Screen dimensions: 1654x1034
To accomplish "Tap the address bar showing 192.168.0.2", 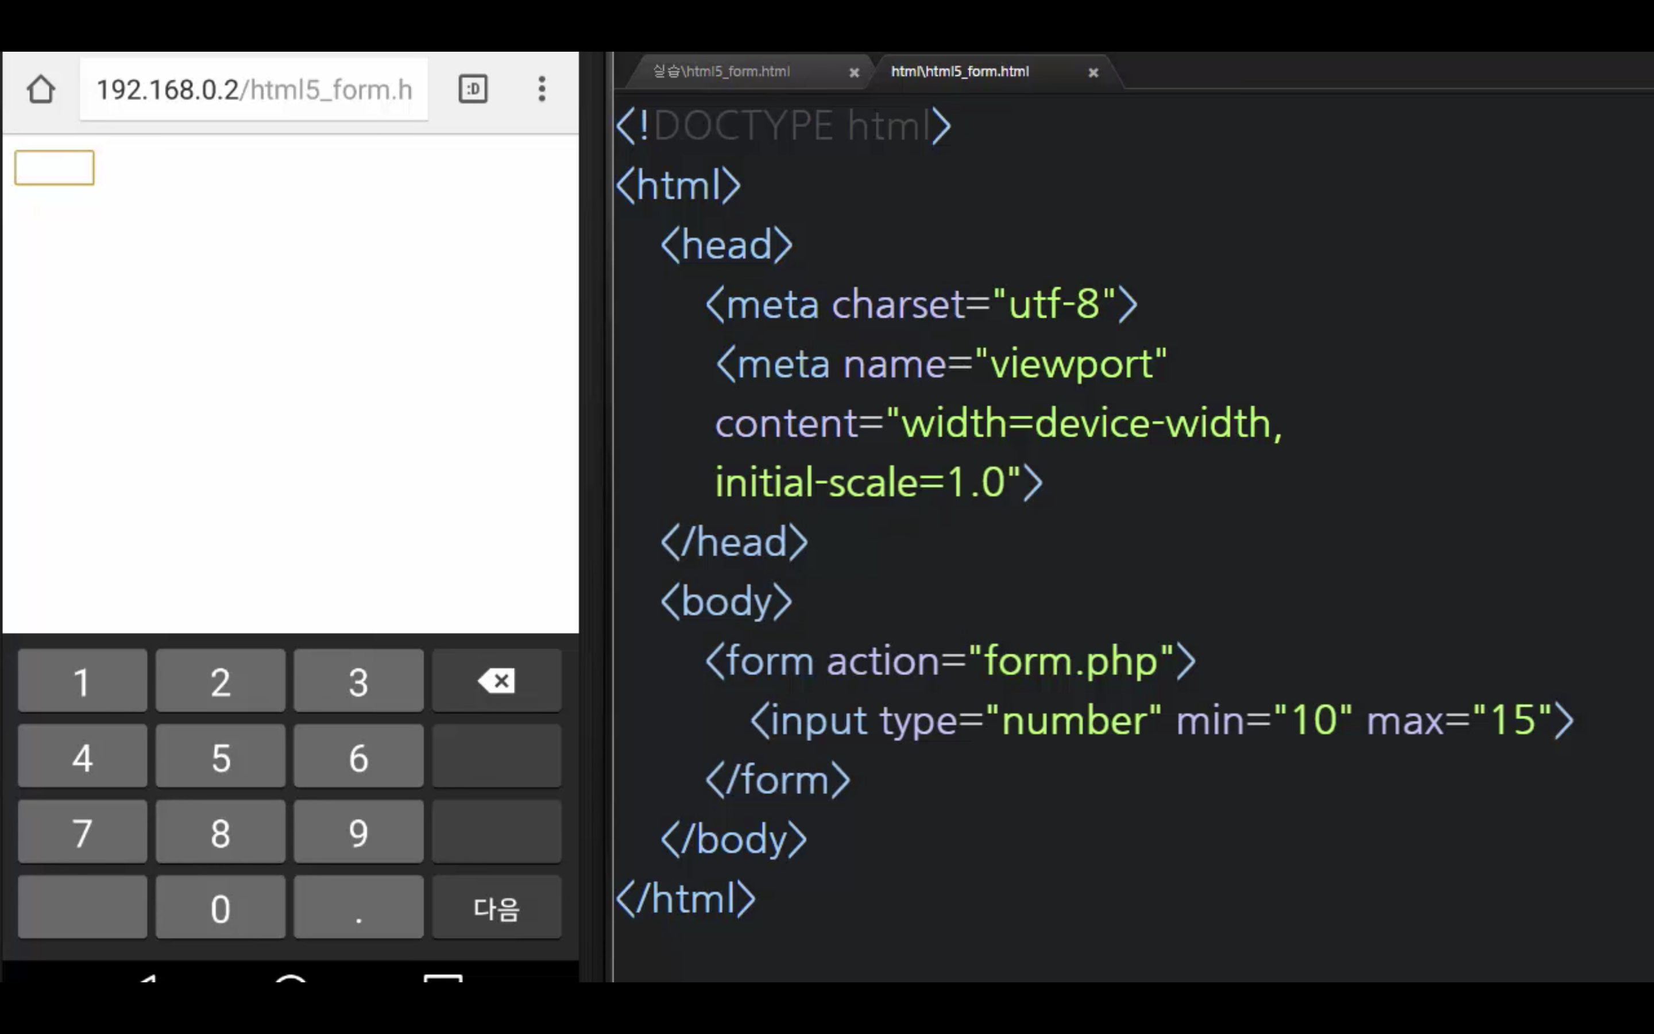I will [254, 90].
